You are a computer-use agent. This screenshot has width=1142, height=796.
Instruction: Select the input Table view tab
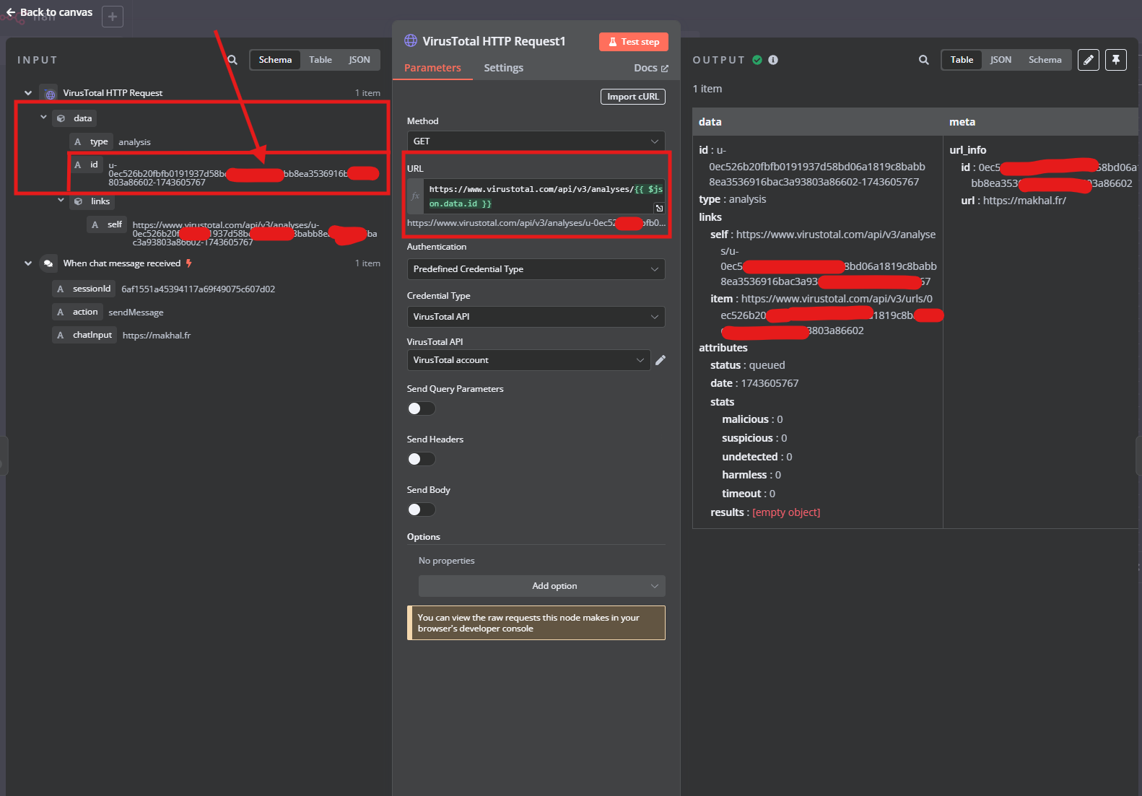(x=321, y=60)
